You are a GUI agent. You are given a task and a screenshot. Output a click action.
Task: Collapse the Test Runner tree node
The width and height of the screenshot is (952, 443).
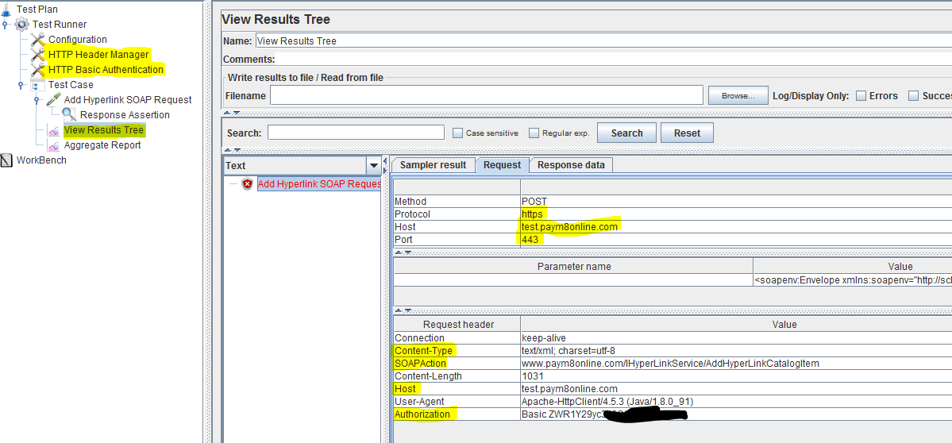tap(5, 25)
